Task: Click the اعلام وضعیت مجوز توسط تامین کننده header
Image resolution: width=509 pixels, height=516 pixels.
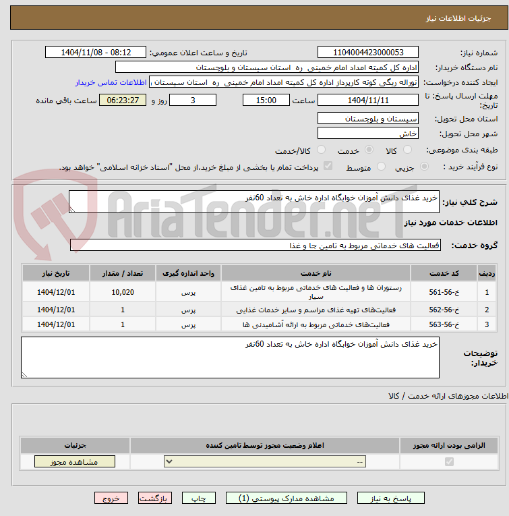Action: pyautogui.click(x=265, y=445)
